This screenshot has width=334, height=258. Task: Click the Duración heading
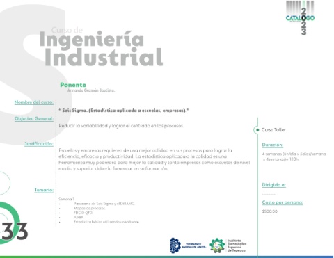coord(273,145)
